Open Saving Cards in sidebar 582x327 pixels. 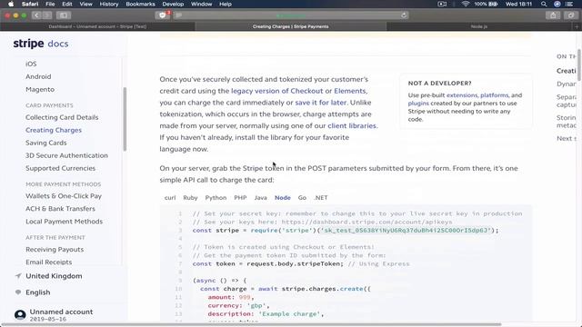(46, 143)
